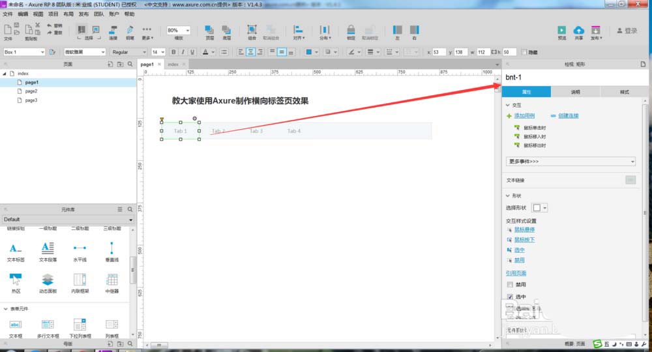Click the widget library menu icon

tap(120, 209)
